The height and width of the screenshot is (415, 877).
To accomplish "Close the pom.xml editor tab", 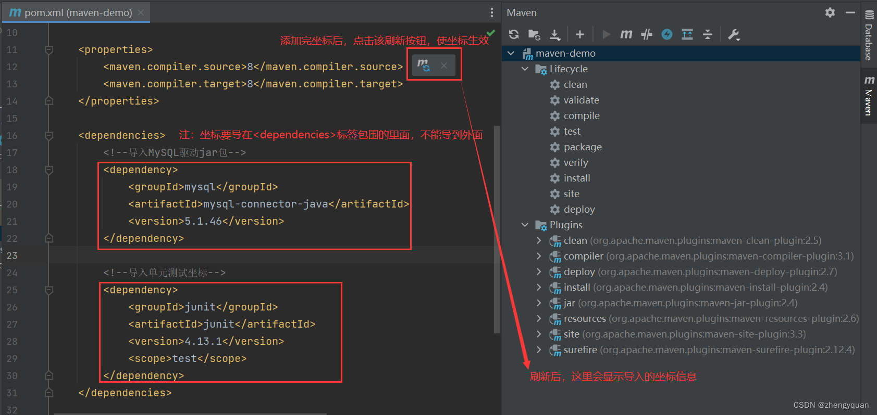I will (141, 12).
